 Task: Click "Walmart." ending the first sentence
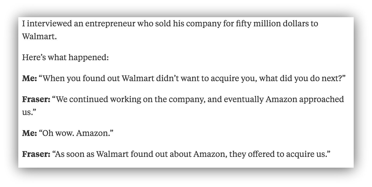[x=40, y=36]
